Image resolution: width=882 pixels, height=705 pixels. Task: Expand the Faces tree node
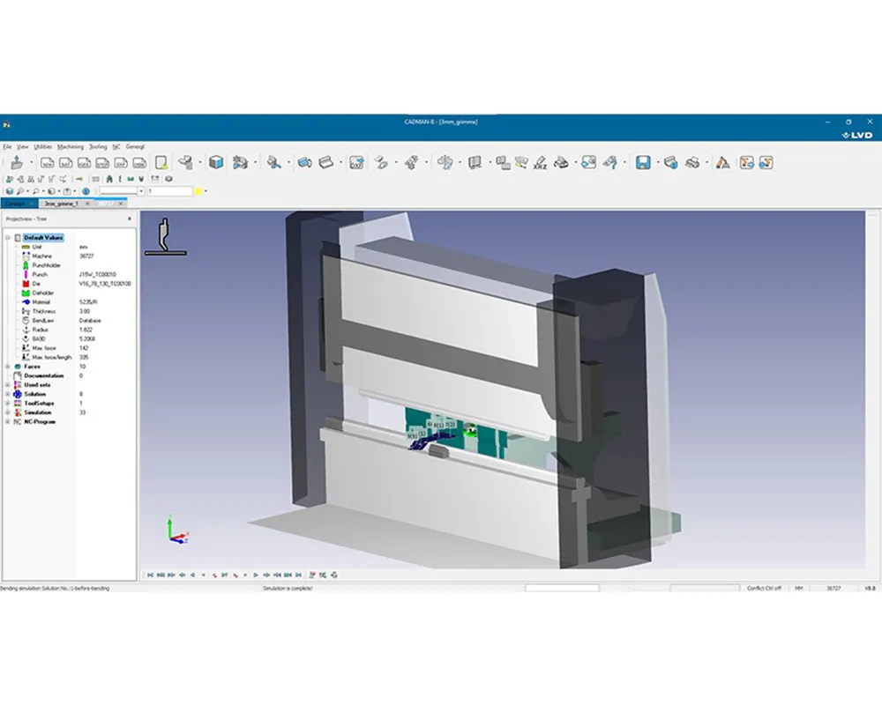click(8, 367)
